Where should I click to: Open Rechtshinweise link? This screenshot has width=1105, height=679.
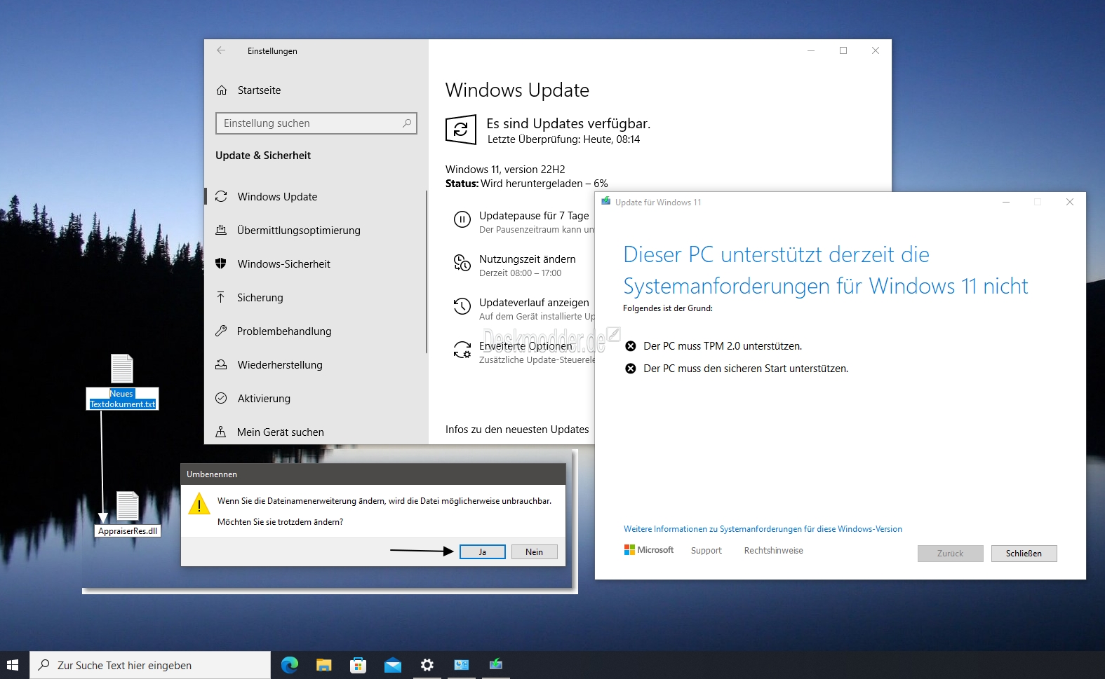[x=773, y=551]
